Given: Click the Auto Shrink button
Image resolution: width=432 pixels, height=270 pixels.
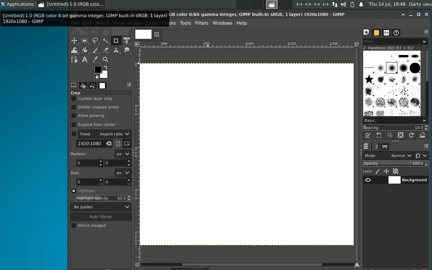Looking at the screenshot, I should 101,217.
